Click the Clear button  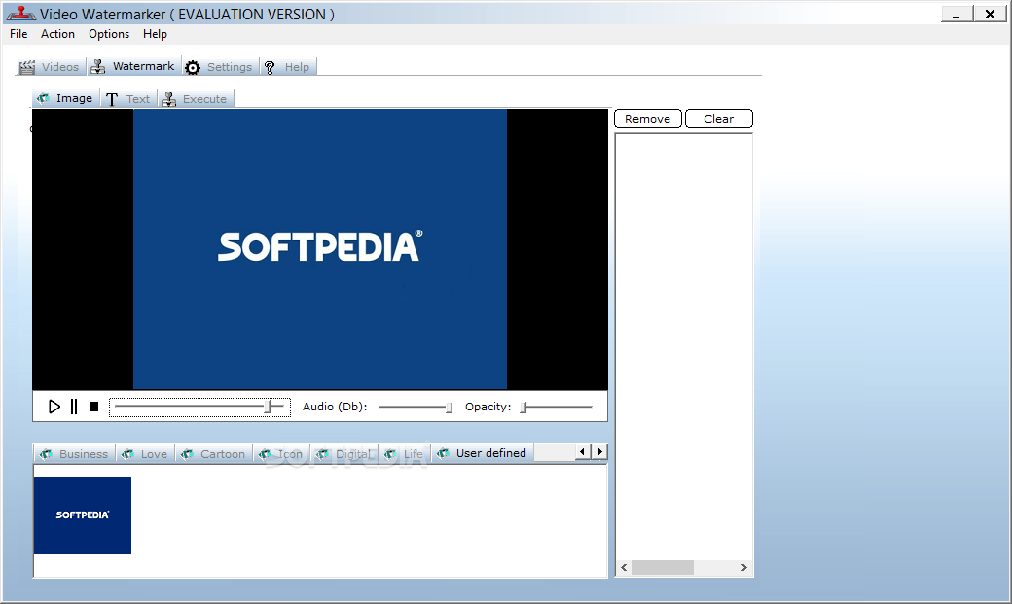(719, 119)
